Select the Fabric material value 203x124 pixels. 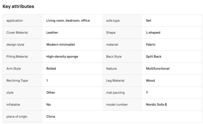tap(151, 44)
